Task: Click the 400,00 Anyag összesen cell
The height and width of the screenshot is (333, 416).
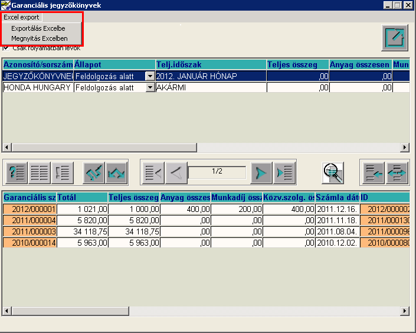Action: [x=185, y=209]
